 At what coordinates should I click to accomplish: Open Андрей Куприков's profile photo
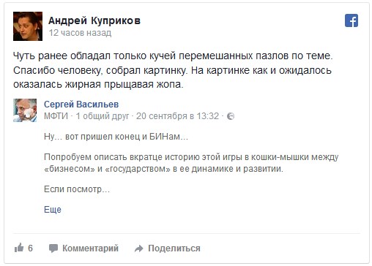tap(28, 26)
